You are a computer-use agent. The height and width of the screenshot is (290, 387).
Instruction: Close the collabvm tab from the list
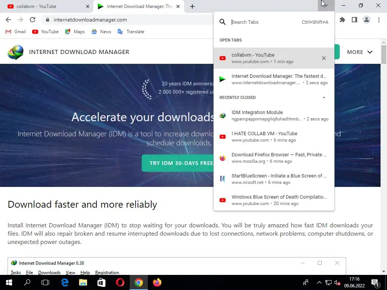(x=324, y=58)
